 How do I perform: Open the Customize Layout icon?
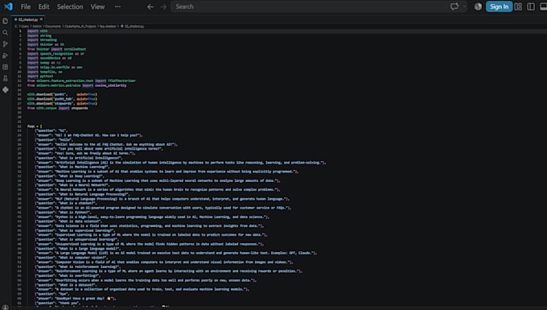(518, 6)
